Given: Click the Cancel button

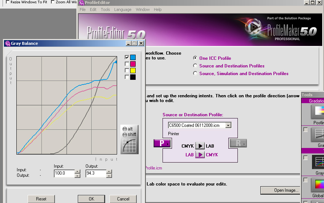Looking at the screenshot, I should coord(123,199).
